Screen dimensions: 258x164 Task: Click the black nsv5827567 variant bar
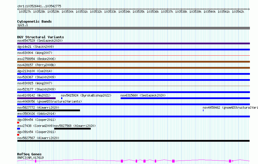(133, 141)
